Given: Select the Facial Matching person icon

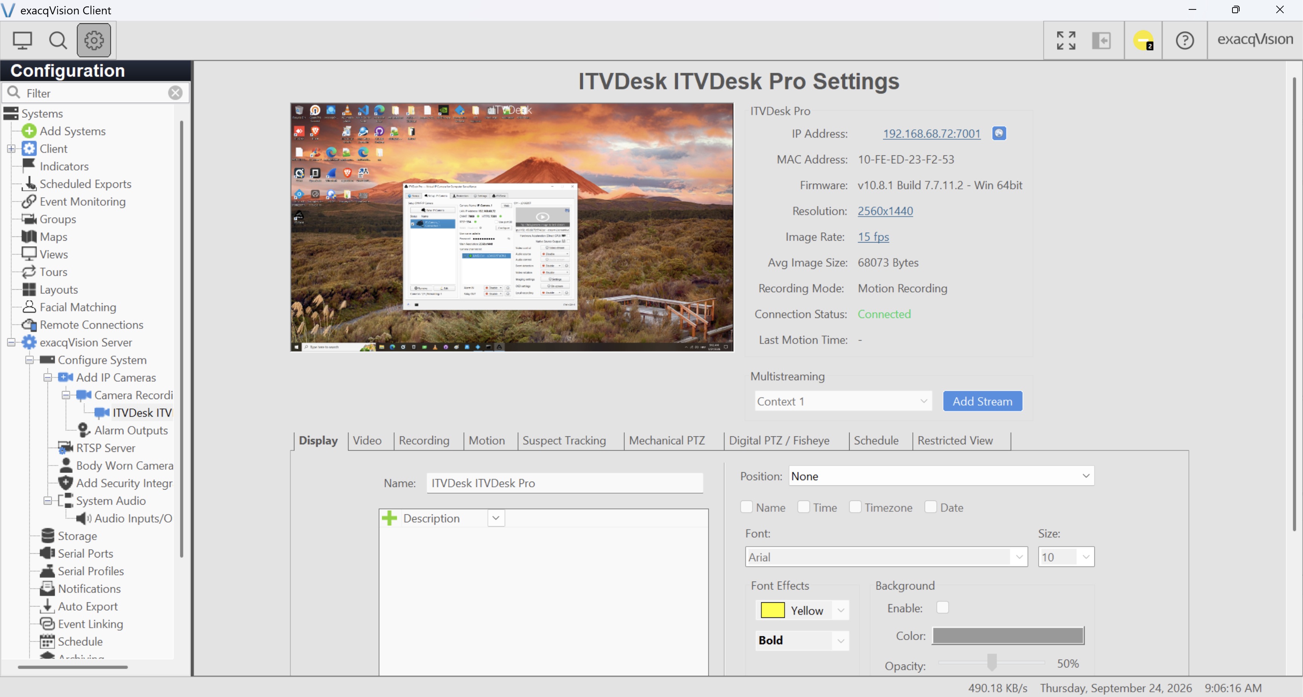Looking at the screenshot, I should pyautogui.click(x=29, y=307).
